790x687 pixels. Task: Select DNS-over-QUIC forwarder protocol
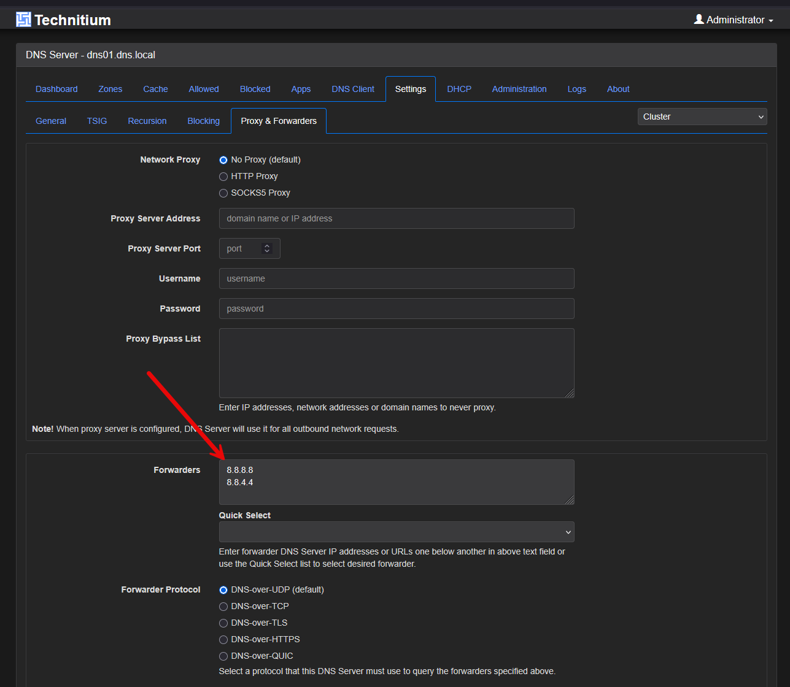tap(223, 656)
